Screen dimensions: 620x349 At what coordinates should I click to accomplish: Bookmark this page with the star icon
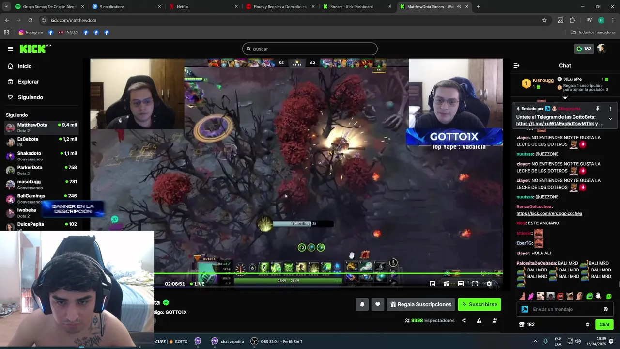coord(544,20)
